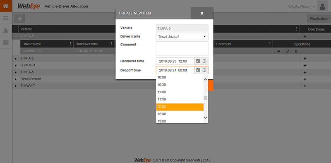Click the Dropoff time input field
Viewport: 331px width, 163px height.
[x=175, y=70]
